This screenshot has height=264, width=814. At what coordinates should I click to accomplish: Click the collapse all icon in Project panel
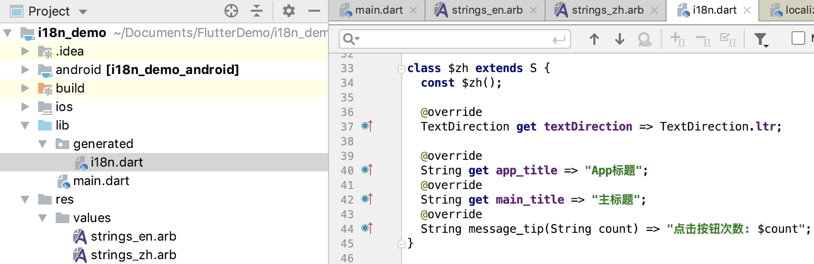point(257,11)
